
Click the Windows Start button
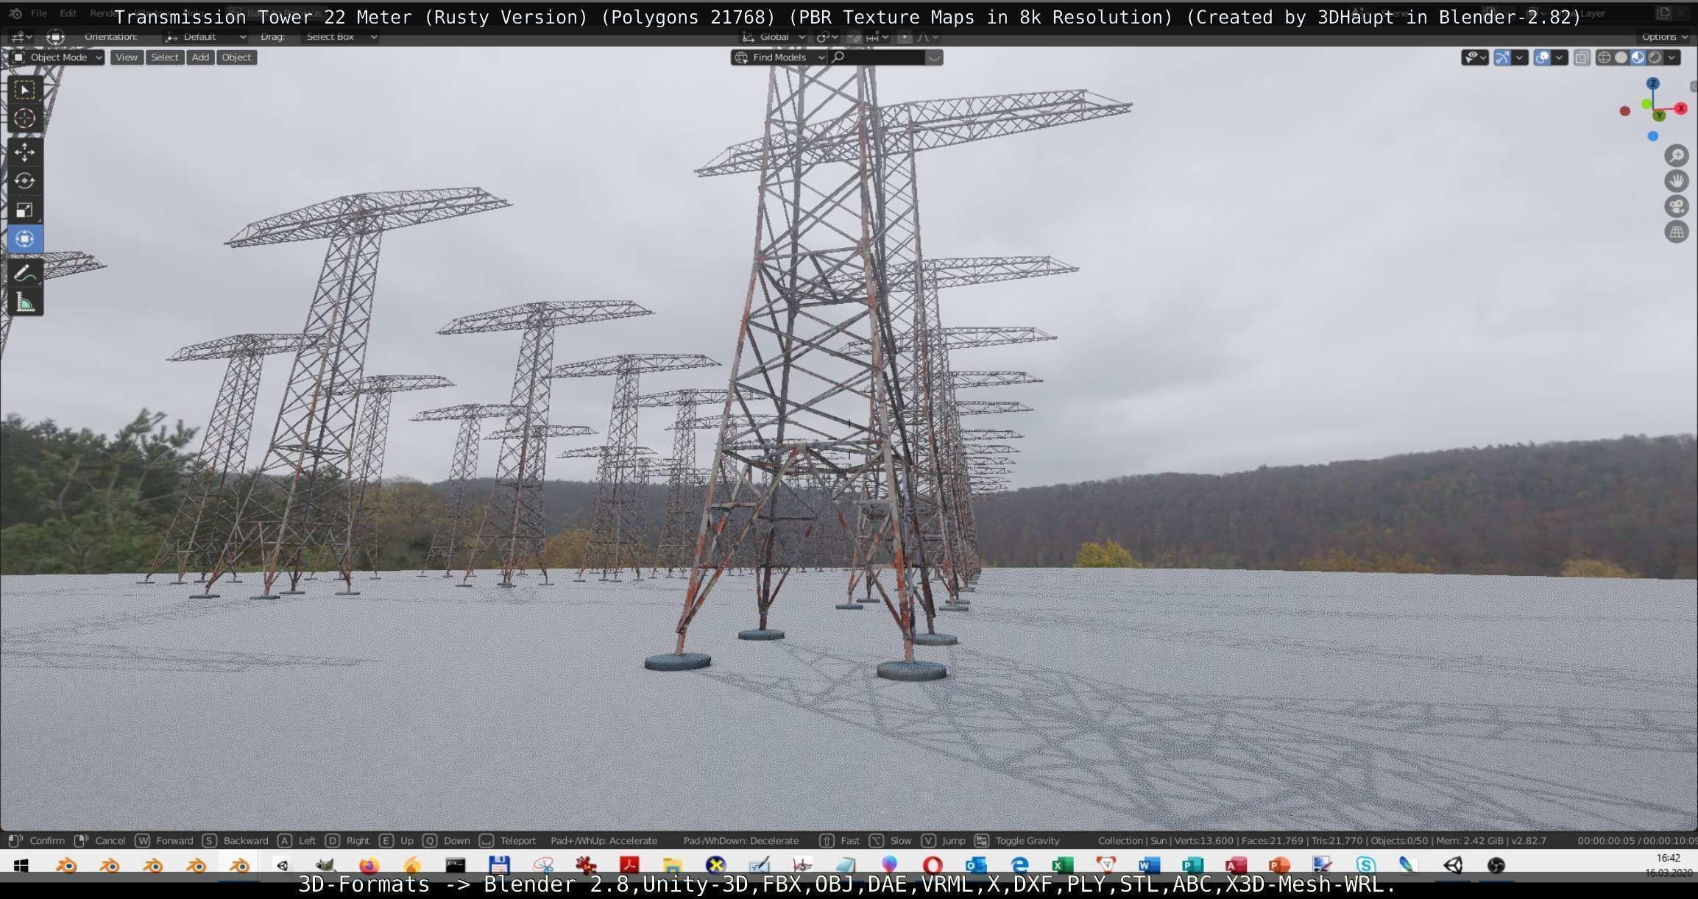tap(21, 865)
